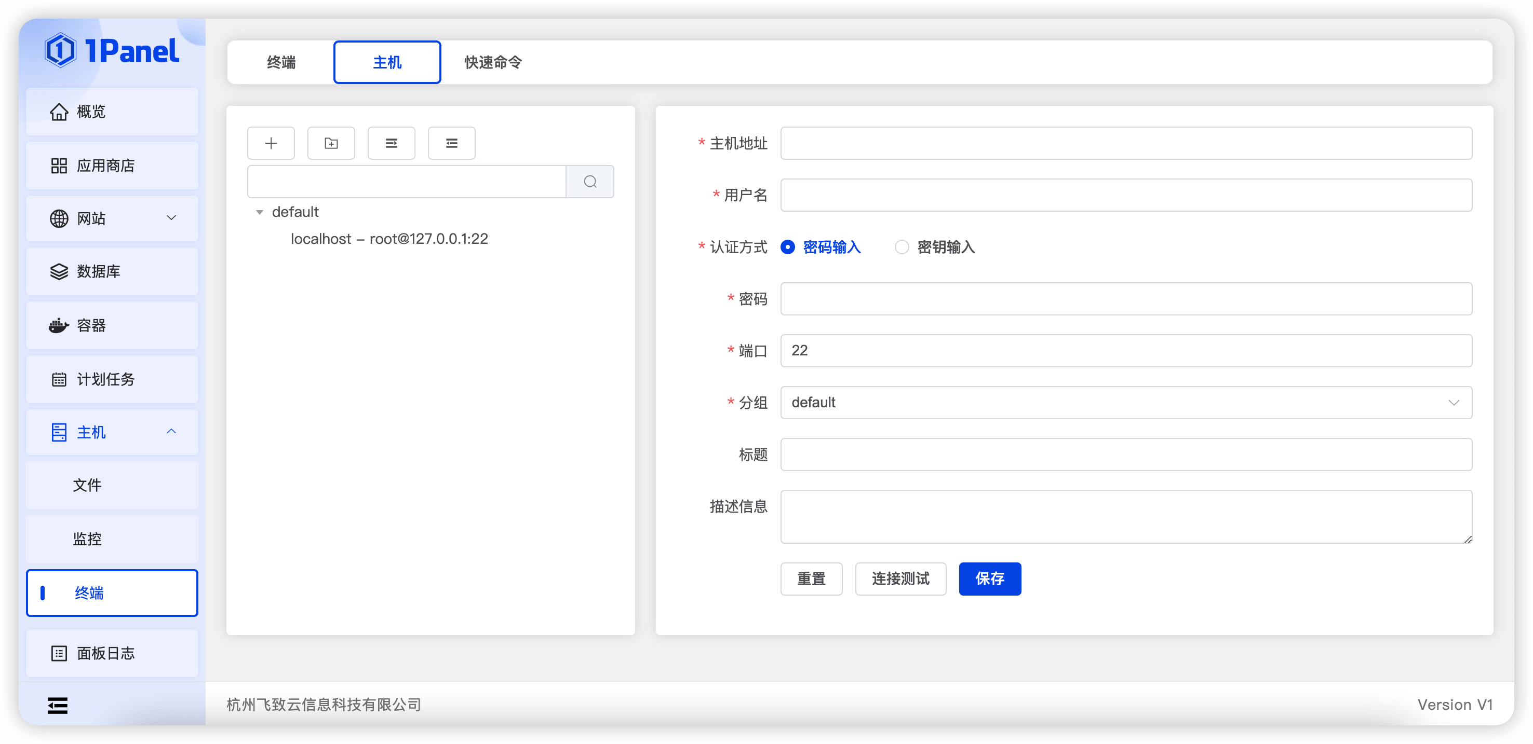This screenshot has width=1533, height=744.
Task: Open the 应用商店 app store section
Action: click(x=106, y=166)
